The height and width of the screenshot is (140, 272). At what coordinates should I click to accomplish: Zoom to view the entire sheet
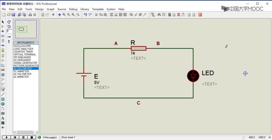click(73, 15)
